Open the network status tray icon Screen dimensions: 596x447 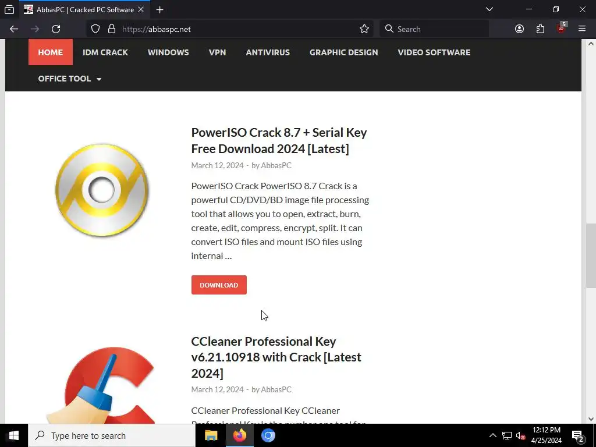(x=507, y=435)
